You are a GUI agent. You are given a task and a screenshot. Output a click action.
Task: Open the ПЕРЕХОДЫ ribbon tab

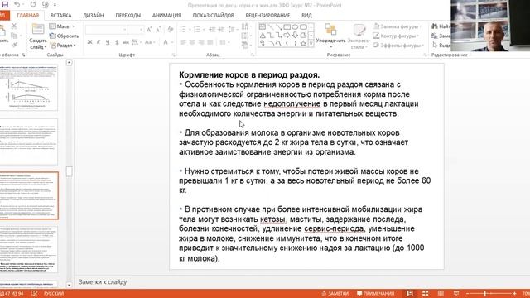click(128, 15)
